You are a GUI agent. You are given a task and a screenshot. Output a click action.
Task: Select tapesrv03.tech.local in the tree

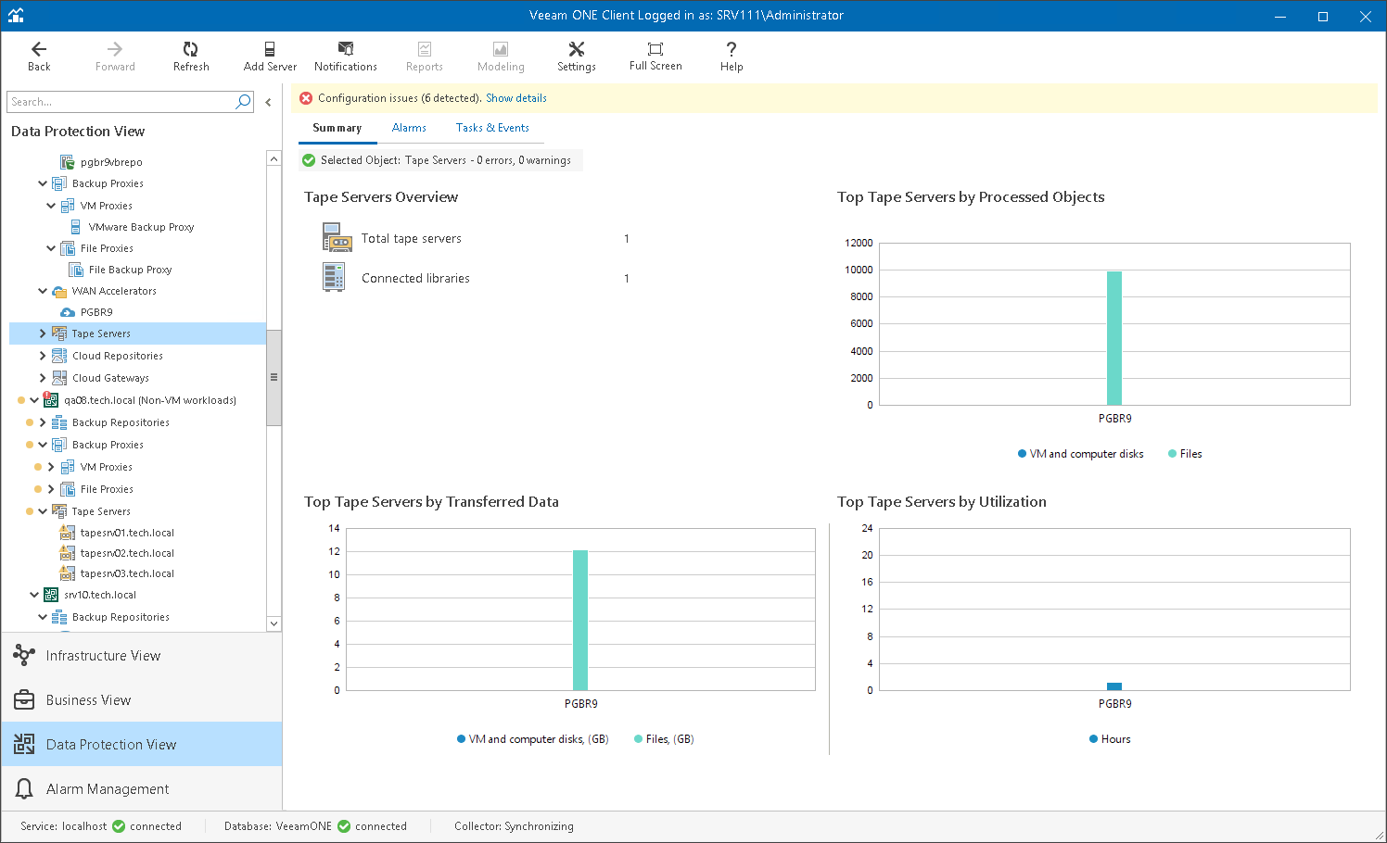127,573
